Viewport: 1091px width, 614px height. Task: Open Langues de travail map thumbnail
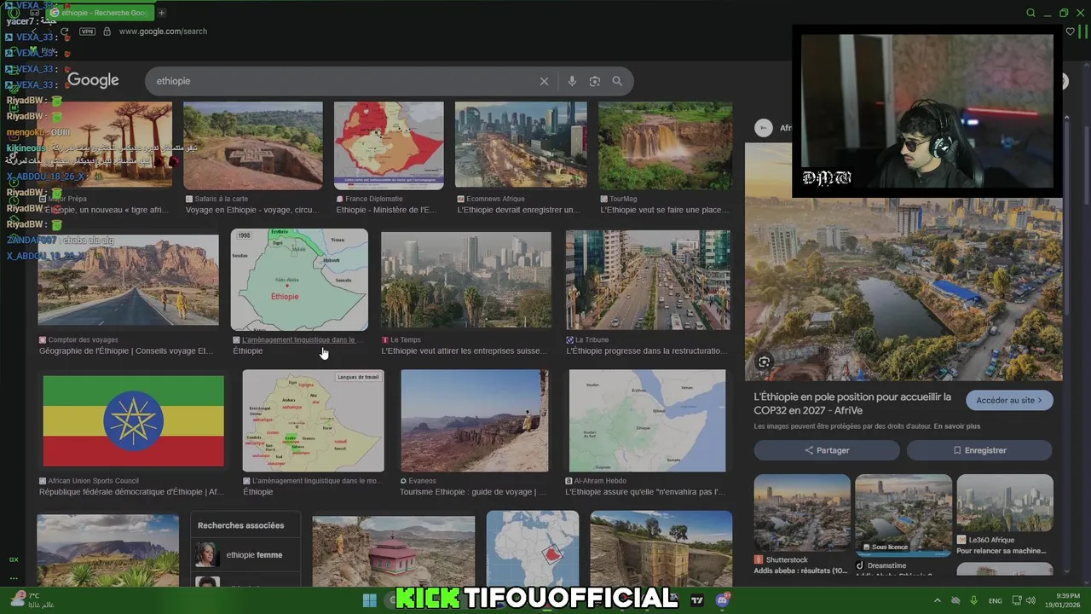[313, 421]
